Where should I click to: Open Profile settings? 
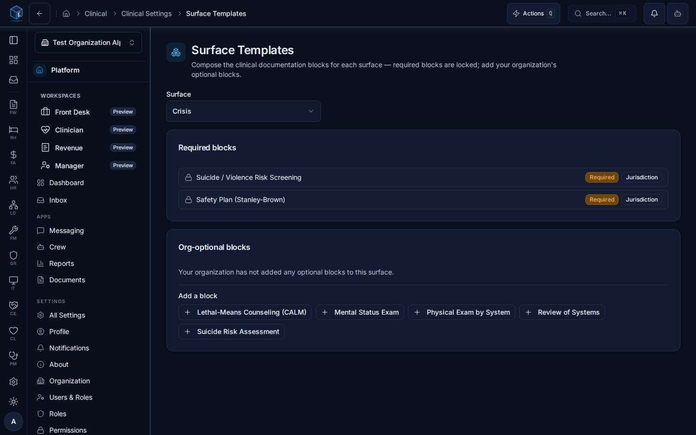point(88,332)
